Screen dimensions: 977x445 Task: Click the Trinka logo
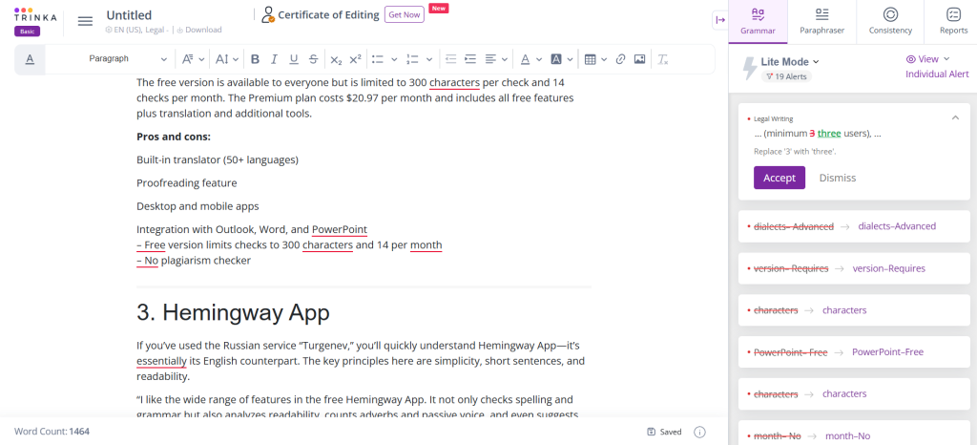35,15
